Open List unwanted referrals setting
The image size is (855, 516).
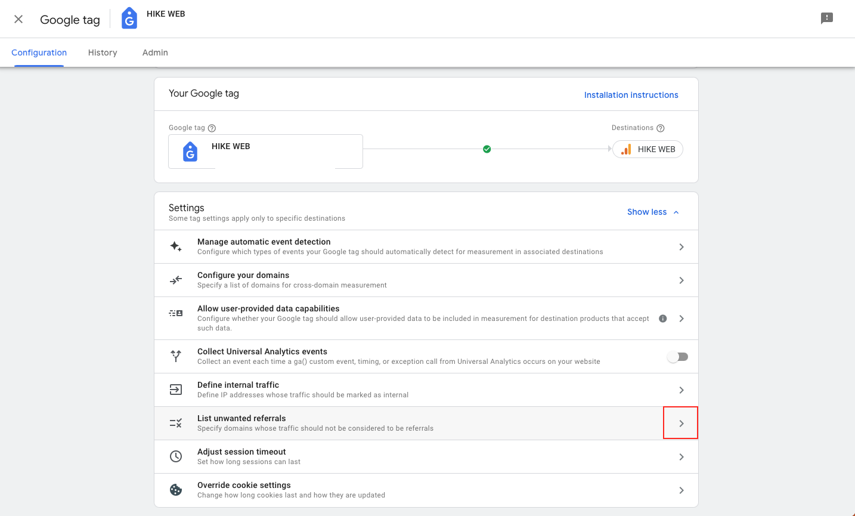tap(426, 424)
